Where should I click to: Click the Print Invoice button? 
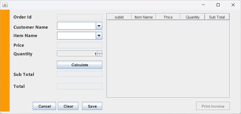[x=213, y=106]
